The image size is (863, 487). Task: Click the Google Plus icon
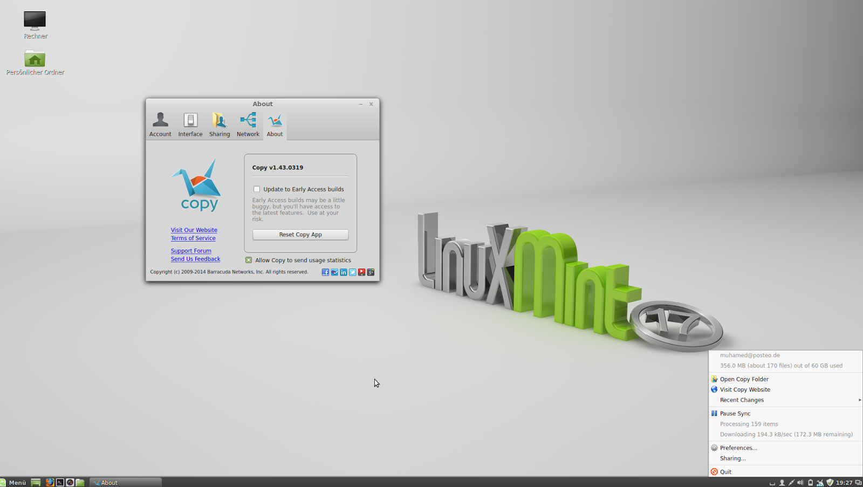click(371, 272)
